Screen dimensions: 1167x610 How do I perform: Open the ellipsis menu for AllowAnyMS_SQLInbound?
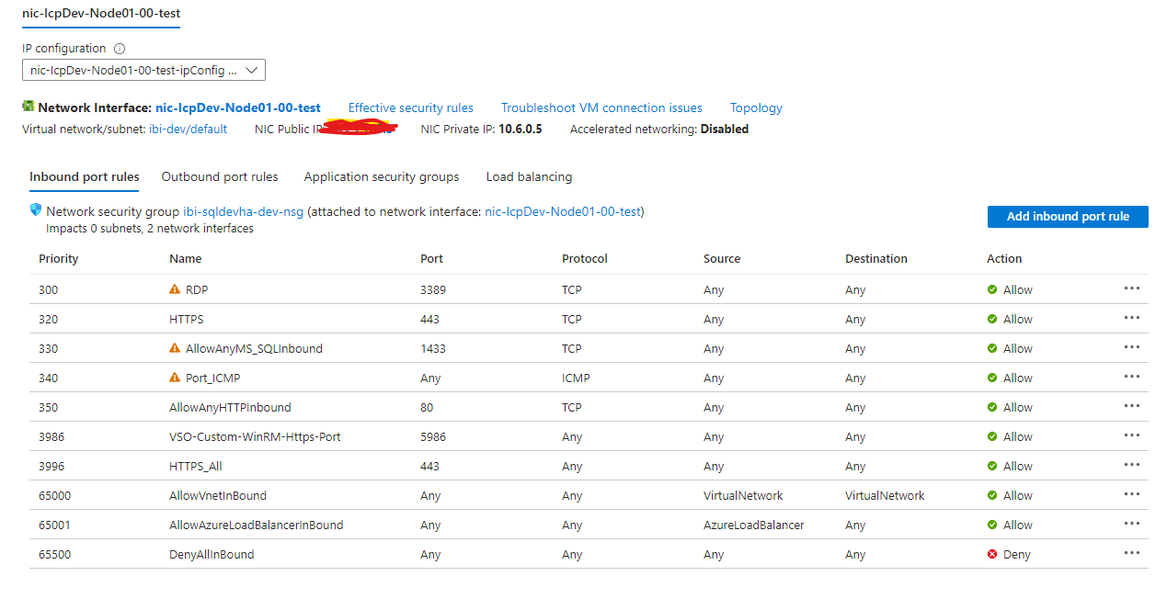[1131, 347]
